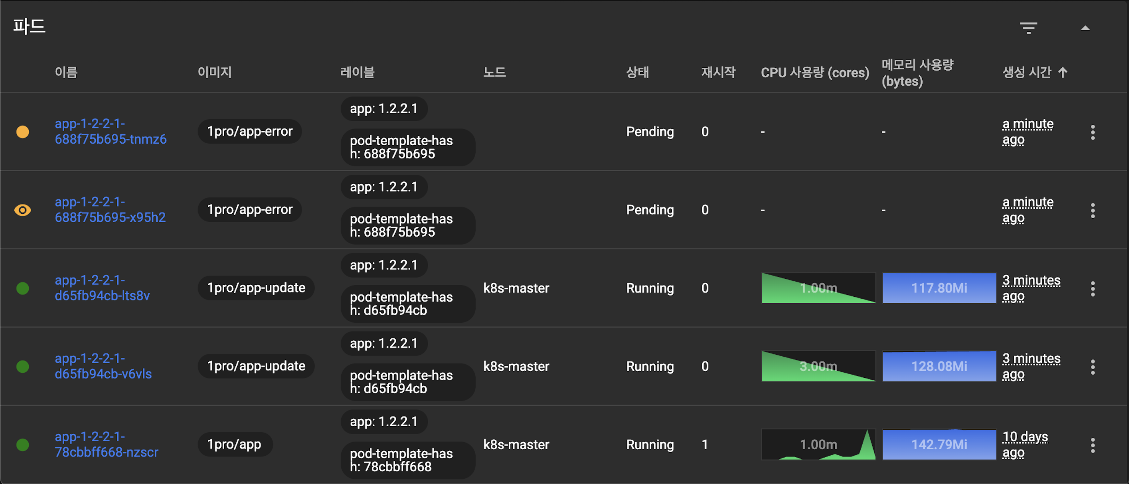Viewport: 1129px width, 484px height.
Task: Sort by the status column header
Action: tap(637, 72)
